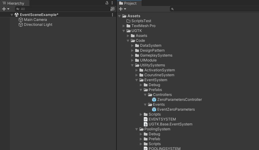The width and height of the screenshot is (259, 150).
Task: Select the root Assets folder icon
Action: pyautogui.click(x=124, y=16)
